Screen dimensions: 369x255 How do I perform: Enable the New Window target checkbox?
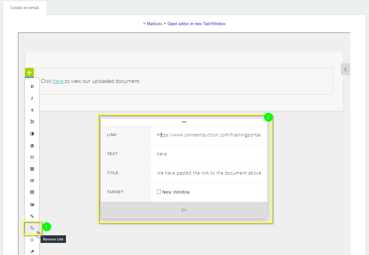pos(159,192)
